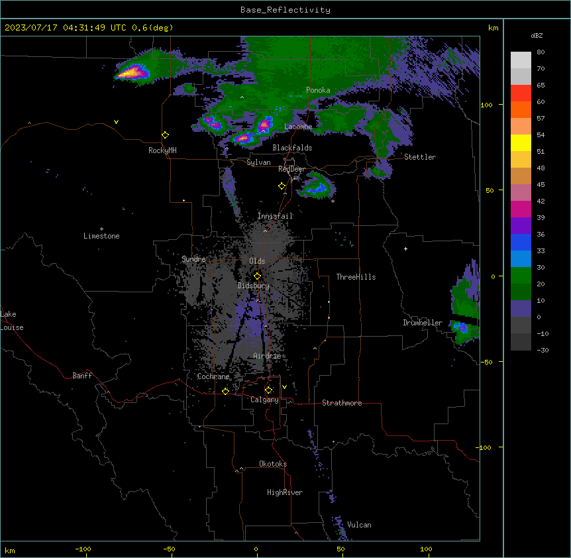Viewport: 571px width, 558px height.
Task: Click the Sundre label
Action: 193,259
